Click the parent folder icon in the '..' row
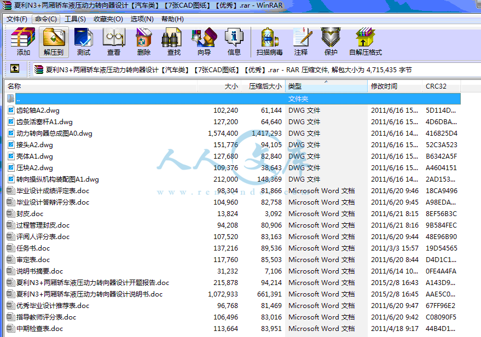Image resolution: width=481 pixels, height=337 pixels. pyautogui.click(x=11, y=98)
